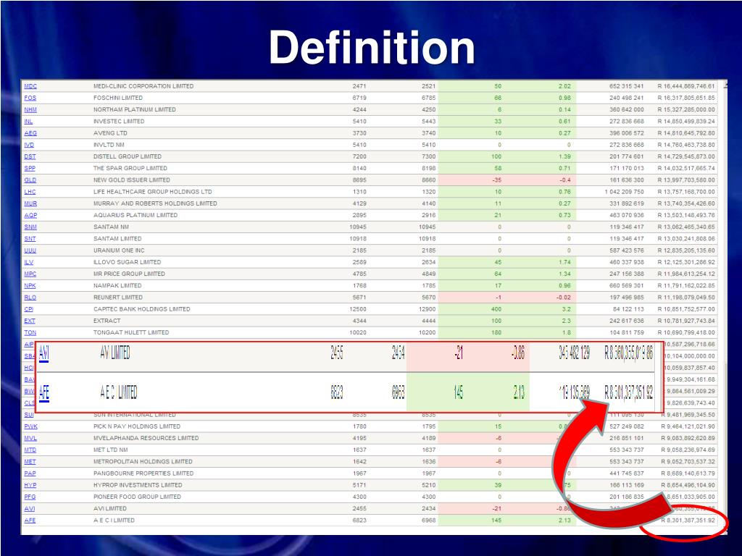
Task: Select 'NEW GOLD ISSUER LIMITED' name cell
Action: 132,180
